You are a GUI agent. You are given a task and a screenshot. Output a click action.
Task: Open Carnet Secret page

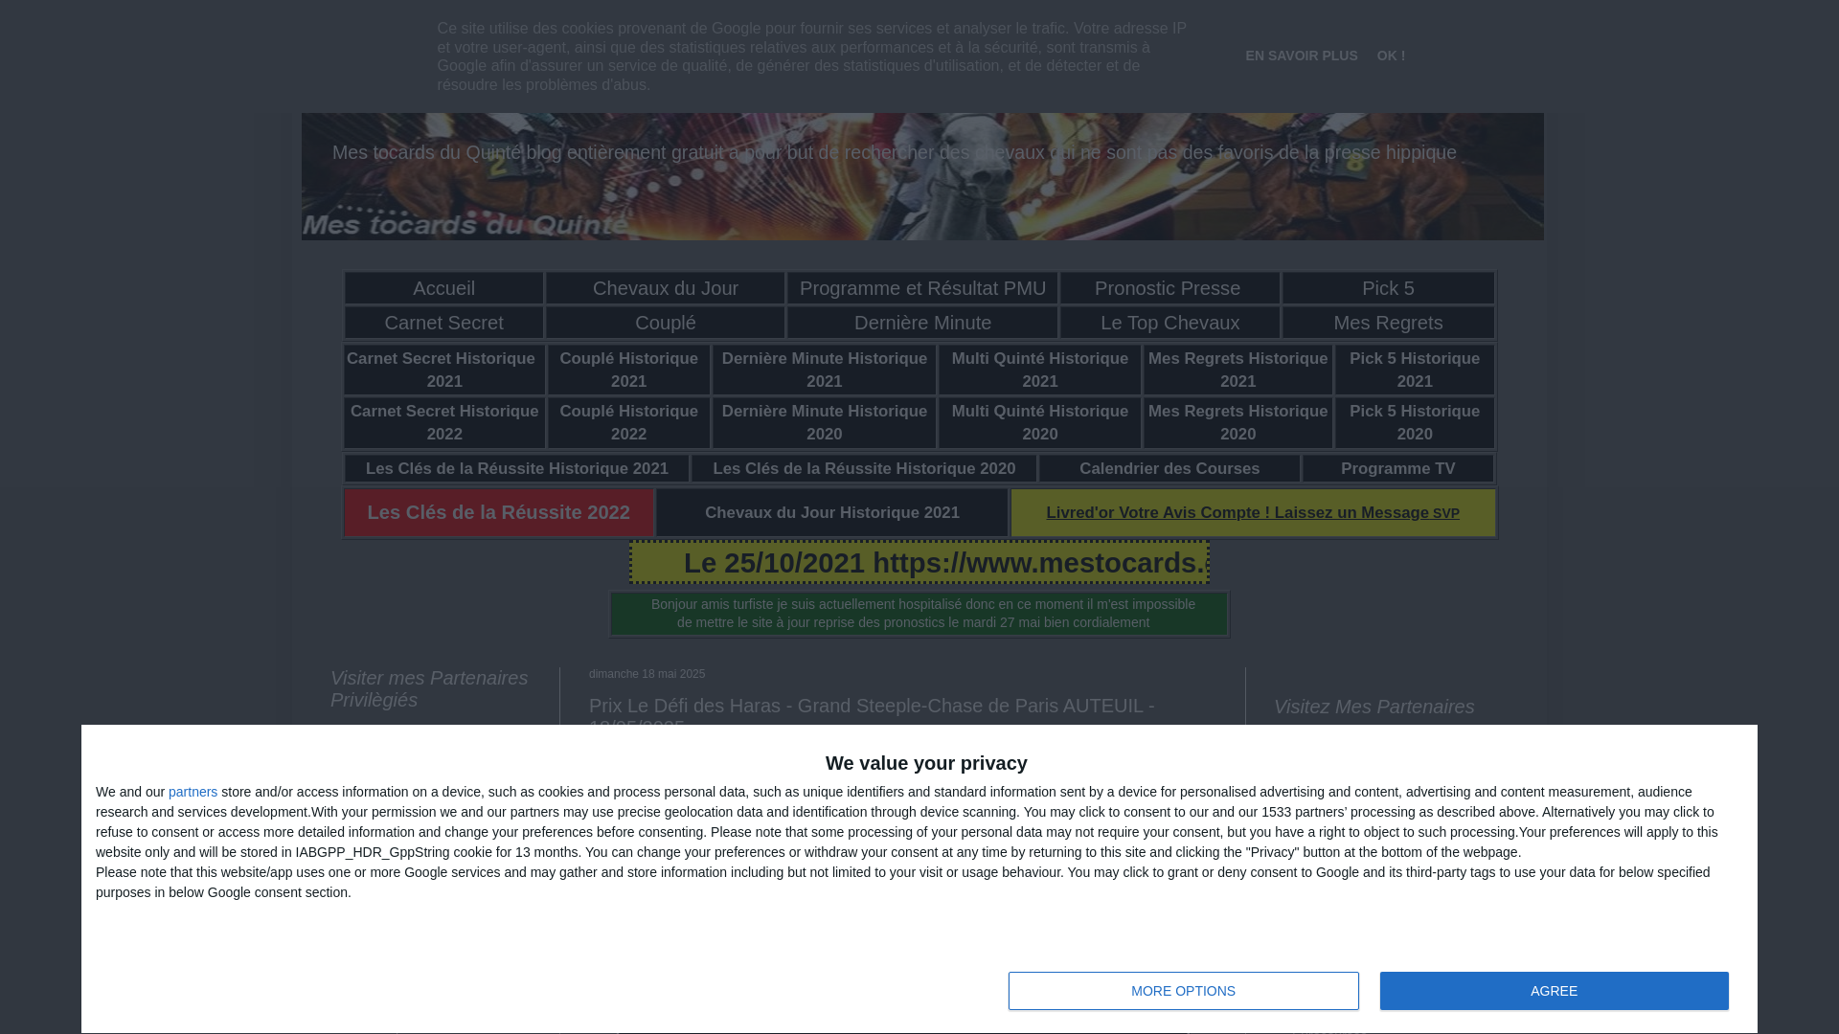coord(443,323)
